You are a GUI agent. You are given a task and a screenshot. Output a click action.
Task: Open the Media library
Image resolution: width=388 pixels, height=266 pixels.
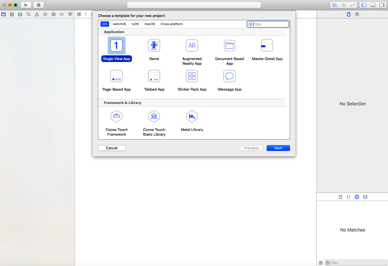365,197
